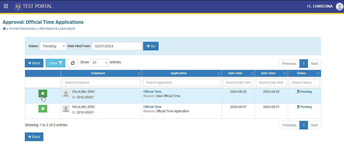Focus the Search Employee field
Viewport: 344px width, 152px height.
tap(101, 83)
